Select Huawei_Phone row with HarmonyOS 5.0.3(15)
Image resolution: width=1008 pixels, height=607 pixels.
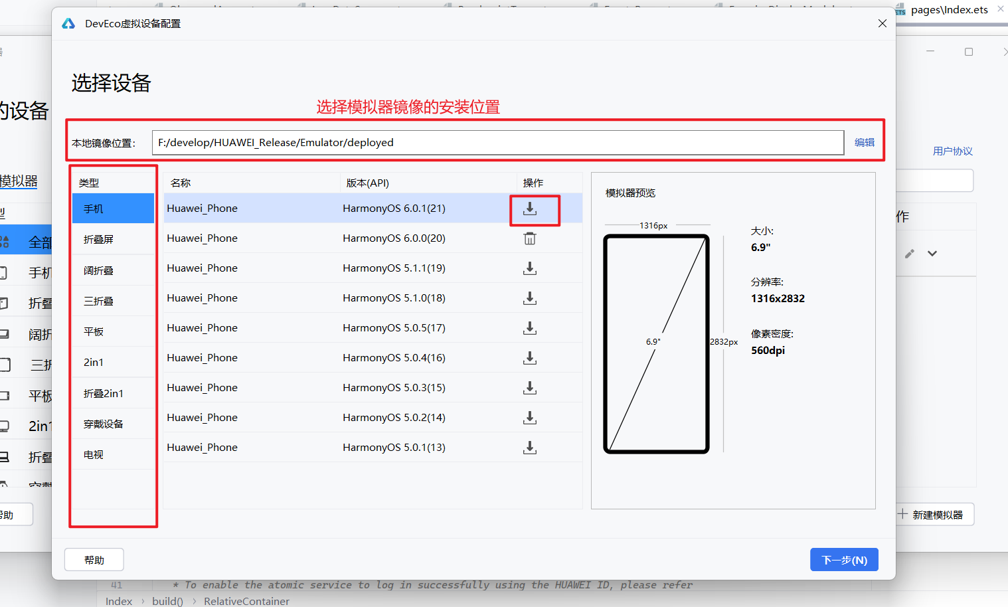click(373, 388)
